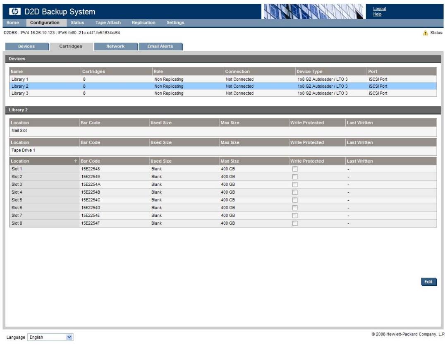
Task: Click bar code 15E2254B
Action: pos(91,192)
